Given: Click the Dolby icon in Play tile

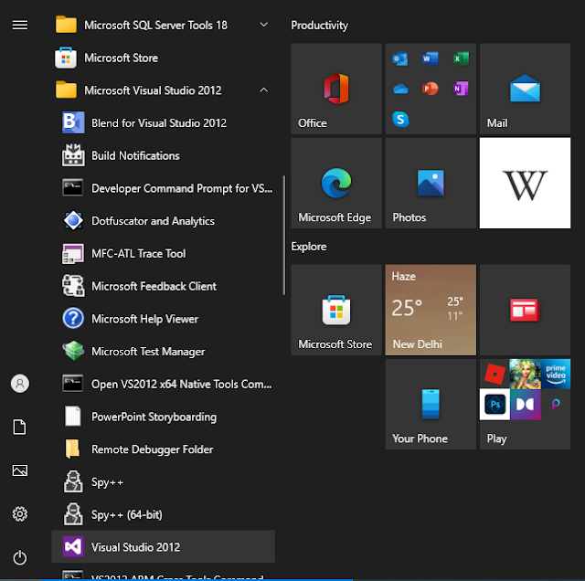Looking at the screenshot, I should tap(526, 405).
